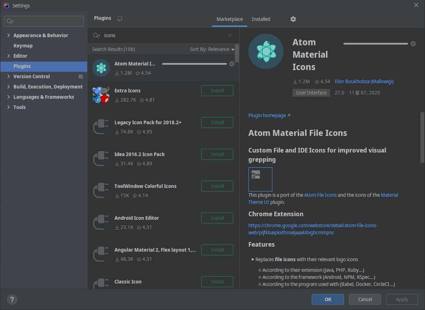Click download progress bar in plugin list

194,64
